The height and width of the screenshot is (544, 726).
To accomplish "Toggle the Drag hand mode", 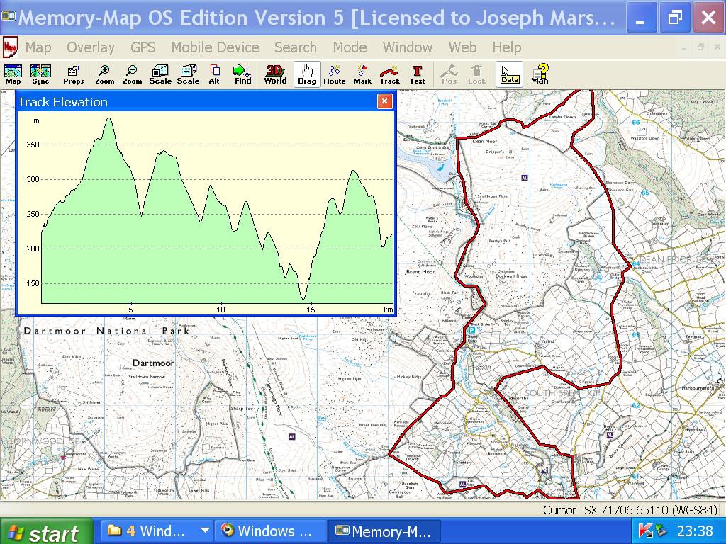I will [307, 74].
